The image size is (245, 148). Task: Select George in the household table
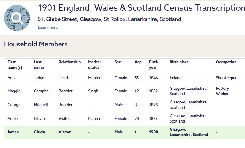pyautogui.click(x=14, y=105)
